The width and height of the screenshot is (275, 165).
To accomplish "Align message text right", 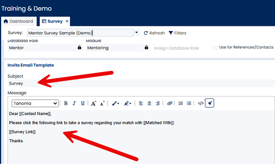I will pyautogui.click(x=158, y=103).
